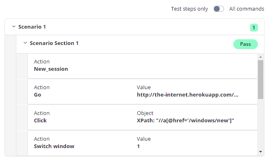Click the Switch window value 1
The image size is (271, 162).
pos(138,146)
